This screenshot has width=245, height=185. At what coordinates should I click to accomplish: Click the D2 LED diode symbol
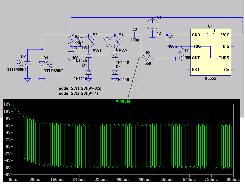(x=27, y=64)
